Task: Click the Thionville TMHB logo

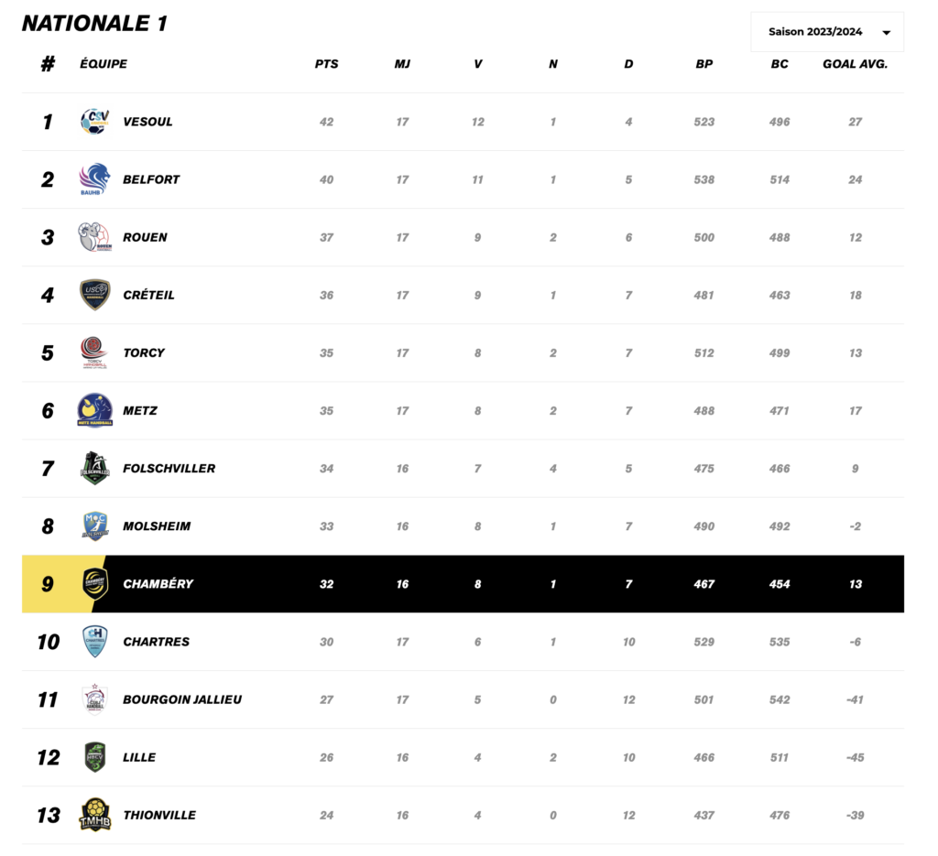Action: tap(95, 815)
